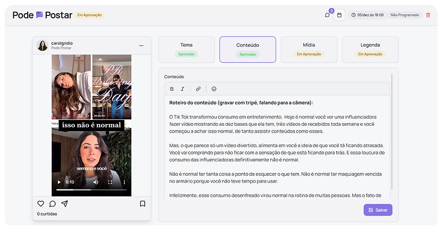This screenshot has height=232, width=442.
Task: Click carolgridio profile avatar
Action: [43, 45]
